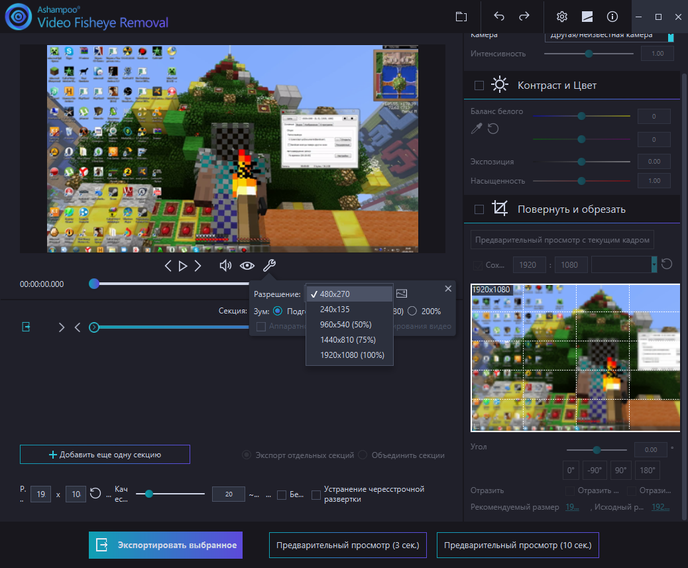Select Объединить секции radio button
Viewport: 688px width, 568px height.
[x=363, y=455]
